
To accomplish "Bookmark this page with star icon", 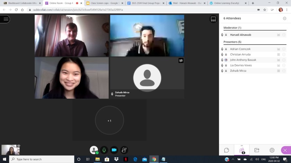I will [265, 10].
